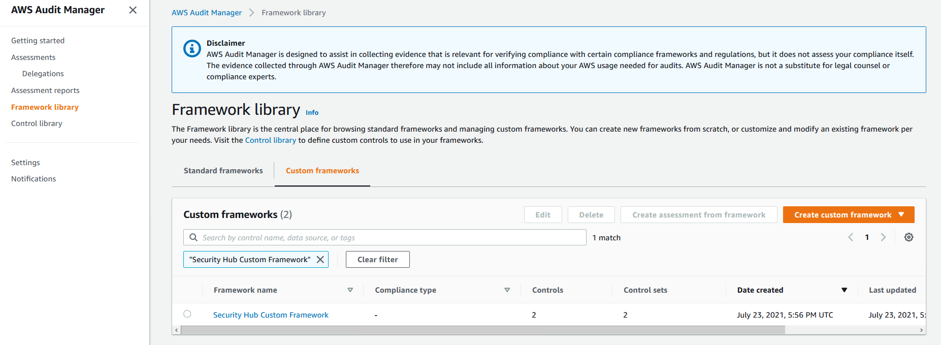Viewport: 941px width, 345px height.
Task: Click the Clear filter button
Action: pos(378,260)
